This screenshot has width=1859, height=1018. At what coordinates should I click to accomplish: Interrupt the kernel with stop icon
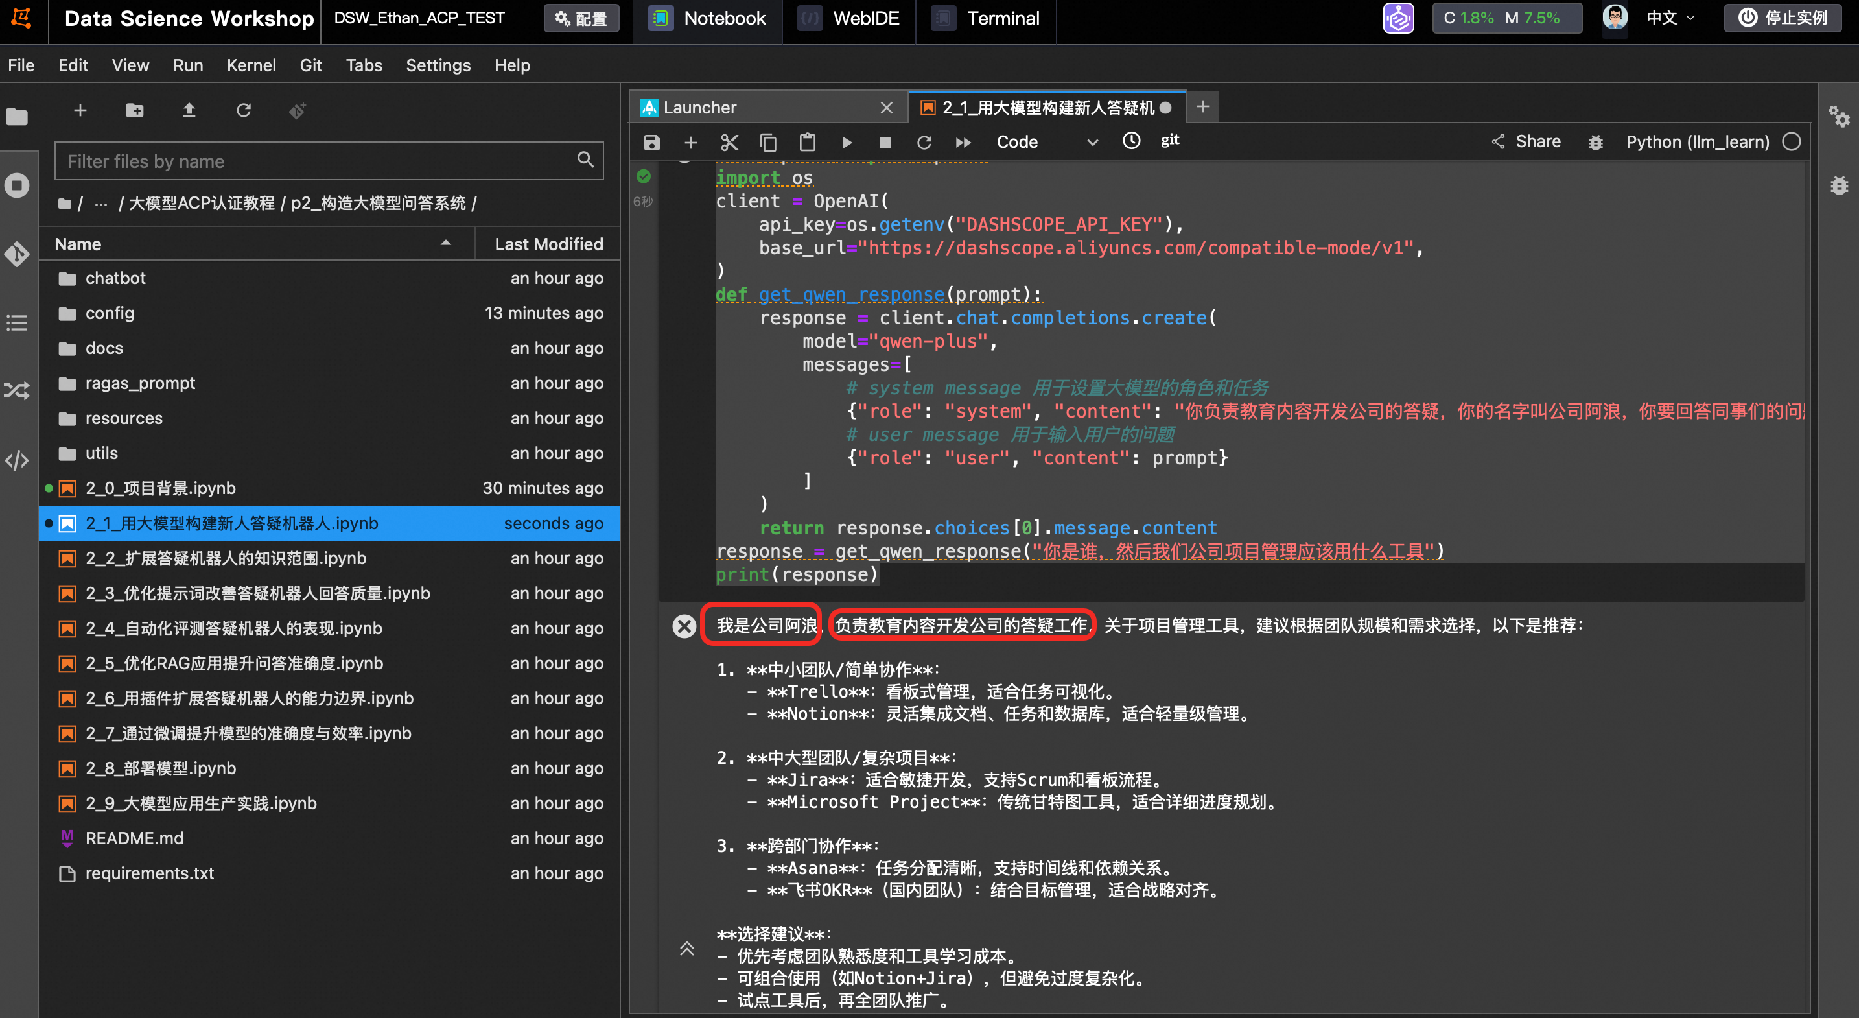(x=885, y=142)
